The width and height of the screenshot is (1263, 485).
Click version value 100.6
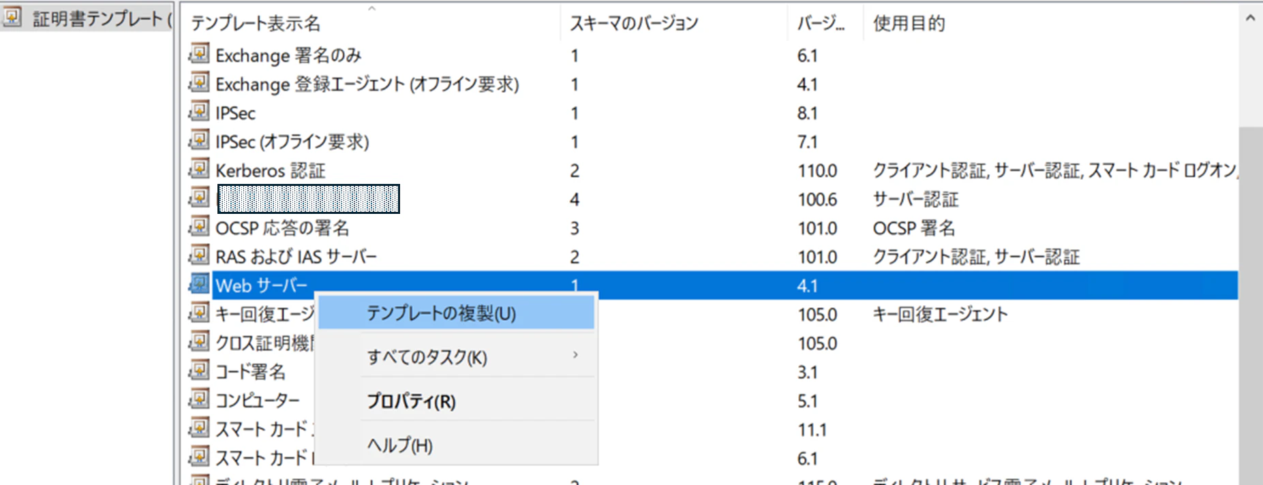(817, 199)
